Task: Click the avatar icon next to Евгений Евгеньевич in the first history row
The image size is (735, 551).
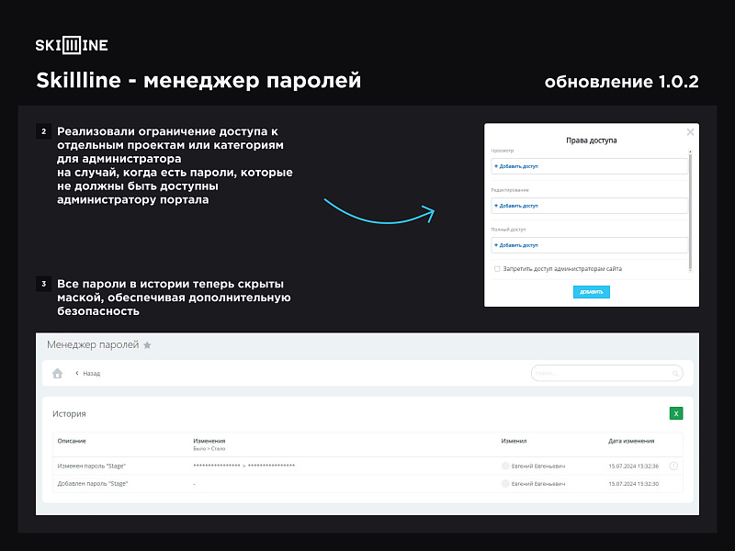Action: [504, 465]
